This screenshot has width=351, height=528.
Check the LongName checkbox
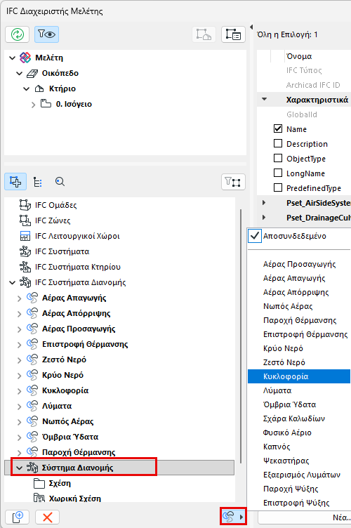pyautogui.click(x=278, y=173)
